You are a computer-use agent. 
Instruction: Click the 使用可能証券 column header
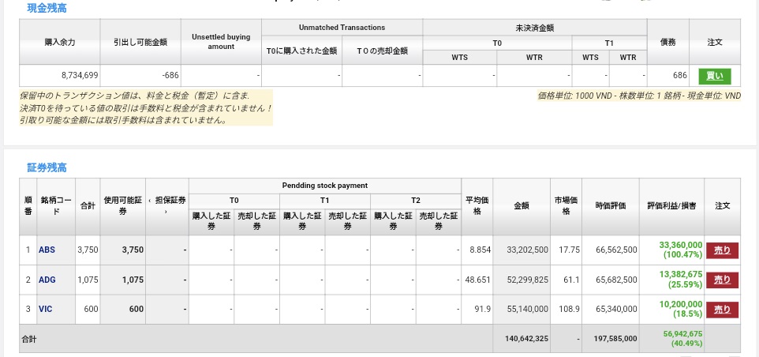tap(122, 206)
